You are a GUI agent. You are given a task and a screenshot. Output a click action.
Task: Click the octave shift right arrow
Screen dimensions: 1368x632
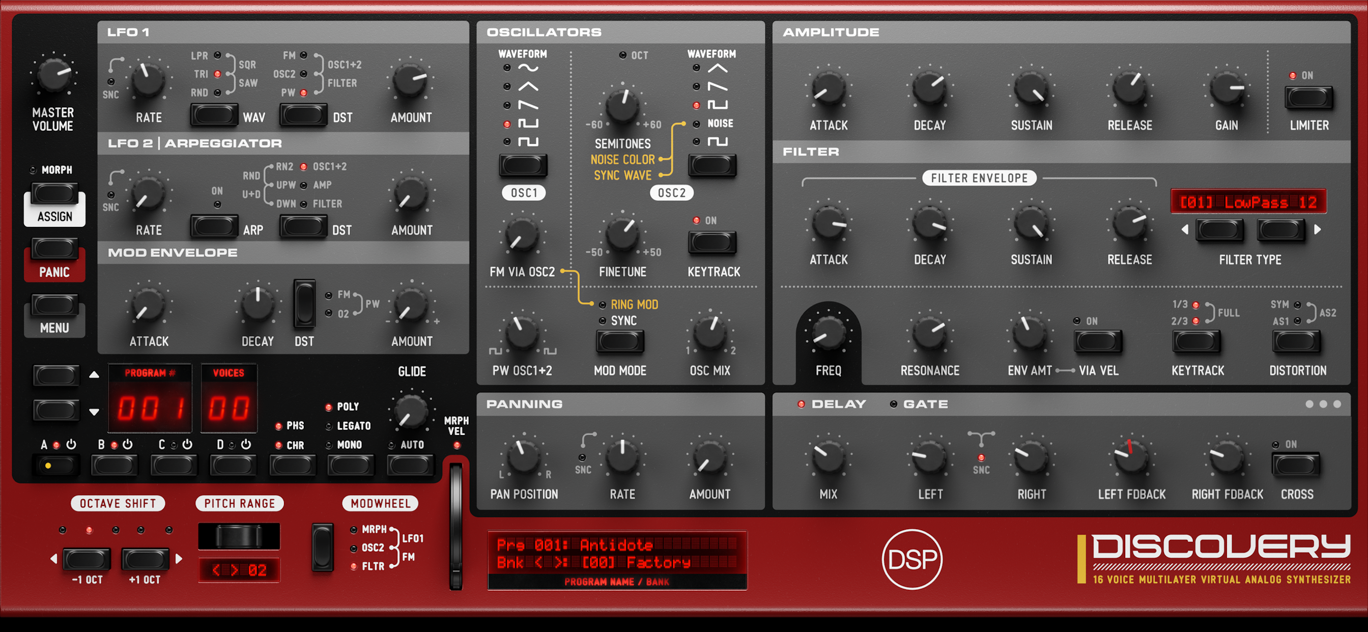(179, 559)
